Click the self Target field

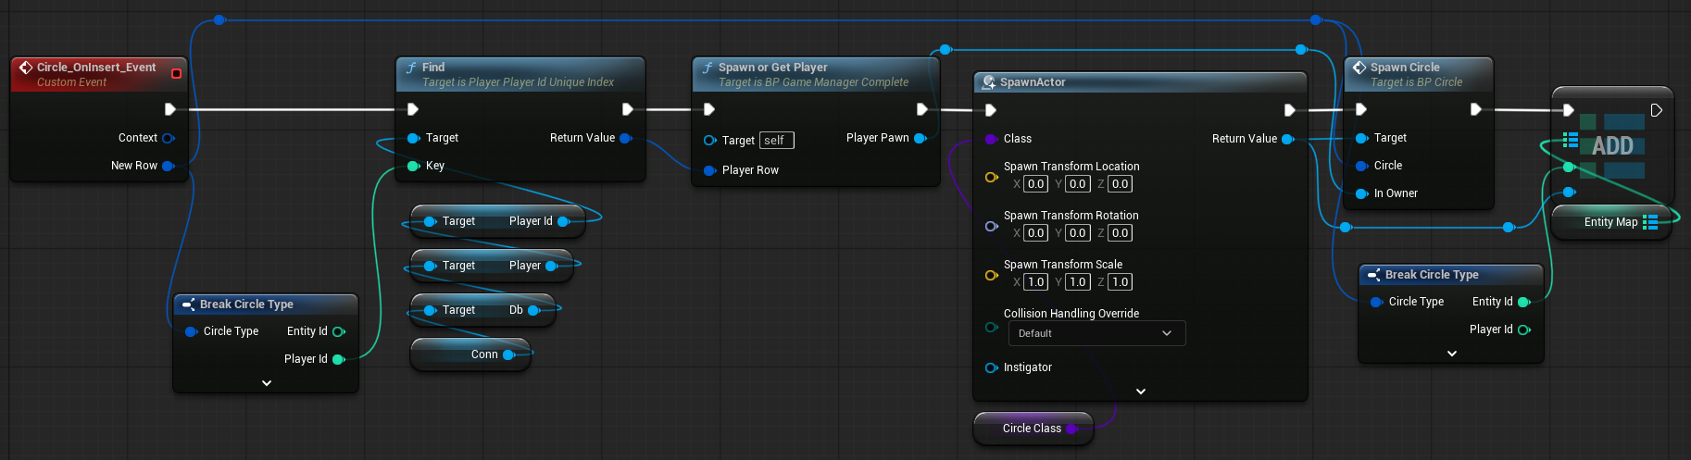tap(776, 141)
